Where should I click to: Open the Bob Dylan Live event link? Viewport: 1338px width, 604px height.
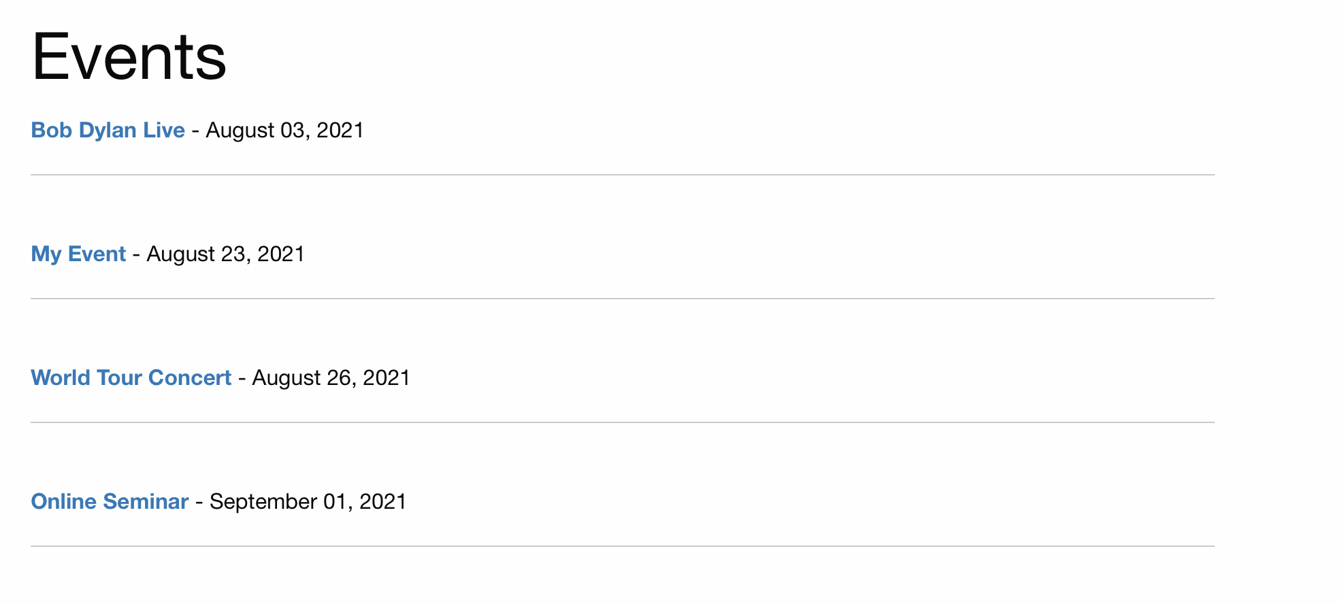tap(108, 130)
